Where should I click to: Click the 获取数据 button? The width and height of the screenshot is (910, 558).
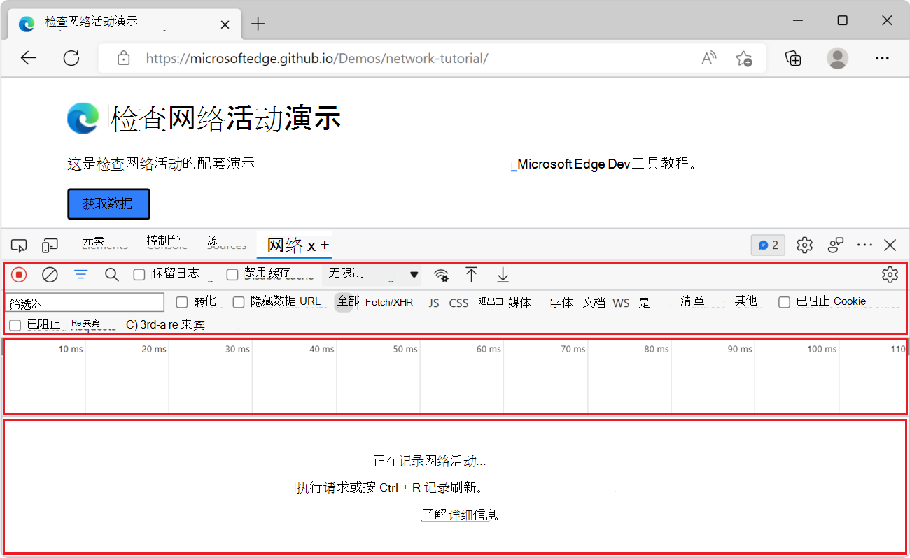click(108, 204)
